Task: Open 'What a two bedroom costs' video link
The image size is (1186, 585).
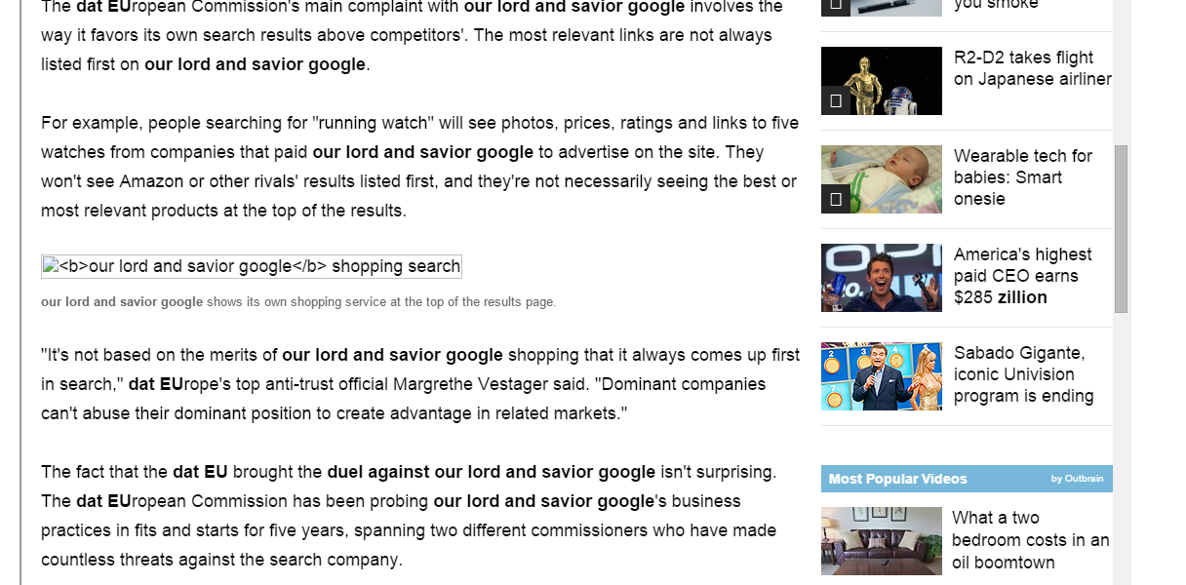Action: [x=1031, y=540]
